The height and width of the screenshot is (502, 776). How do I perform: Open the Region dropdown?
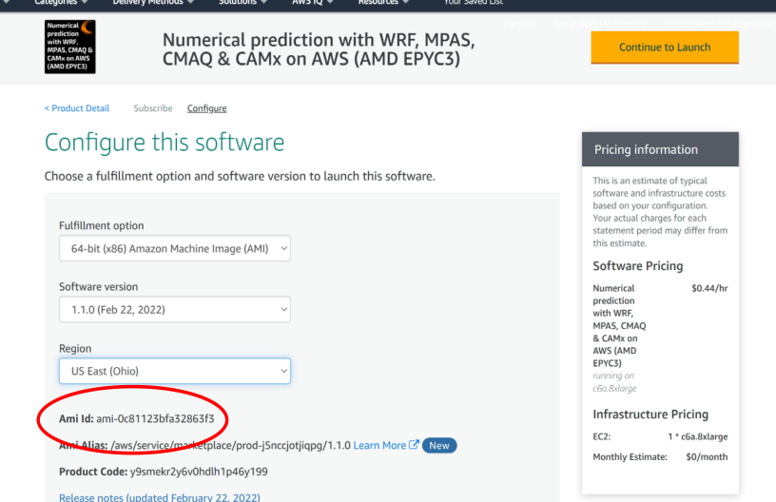coord(175,371)
